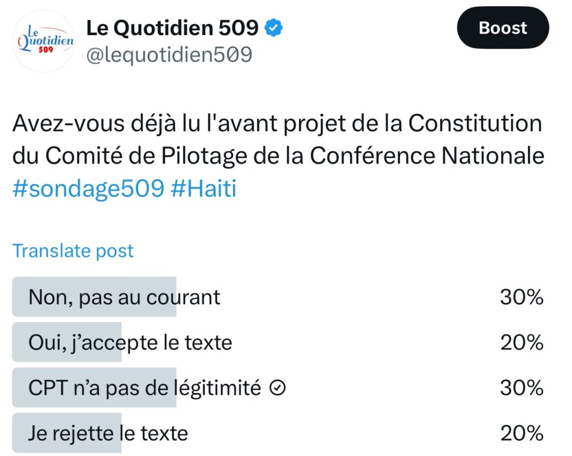The width and height of the screenshot is (572, 456).
Task: Click the 30% result for 'Non, pas au courant'
Action: pos(522,297)
